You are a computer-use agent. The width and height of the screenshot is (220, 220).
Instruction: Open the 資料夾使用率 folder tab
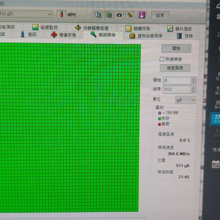point(146,36)
